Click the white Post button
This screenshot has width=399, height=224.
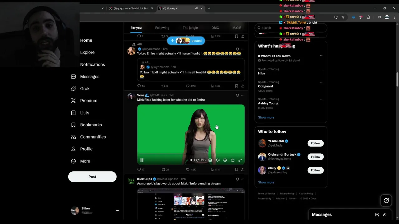point(92,177)
